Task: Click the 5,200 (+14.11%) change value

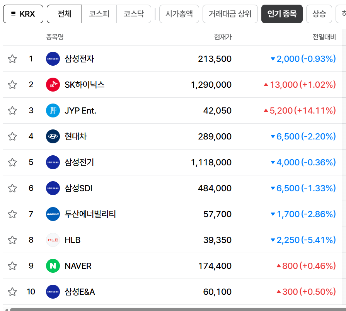Action: (300, 110)
